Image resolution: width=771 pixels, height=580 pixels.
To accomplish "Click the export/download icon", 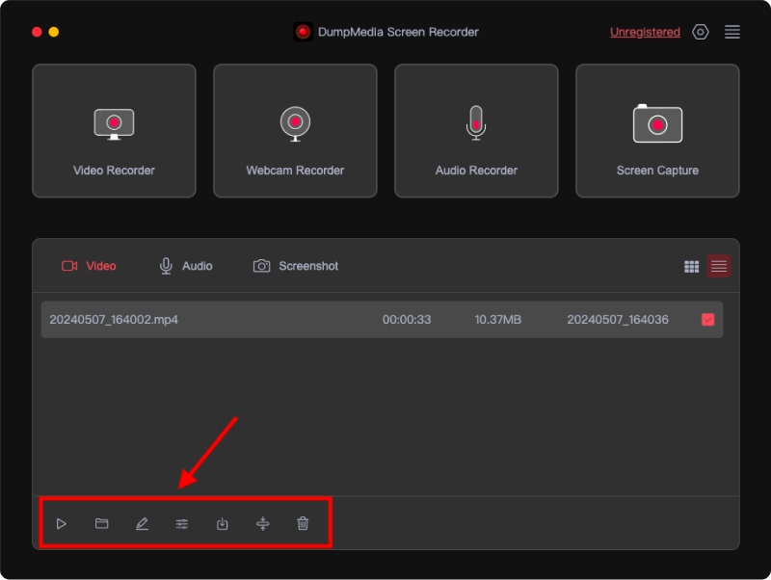I will click(223, 523).
